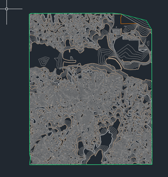Viewport: 168px width, 177px height.
Task: Select the orange rectangle's bottom line
Action: click(x=129, y=24)
